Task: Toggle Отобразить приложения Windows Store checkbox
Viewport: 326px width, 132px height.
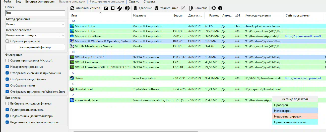Action: pos(7,92)
